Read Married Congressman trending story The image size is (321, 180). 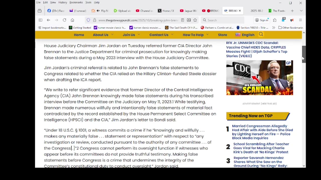click(262, 132)
